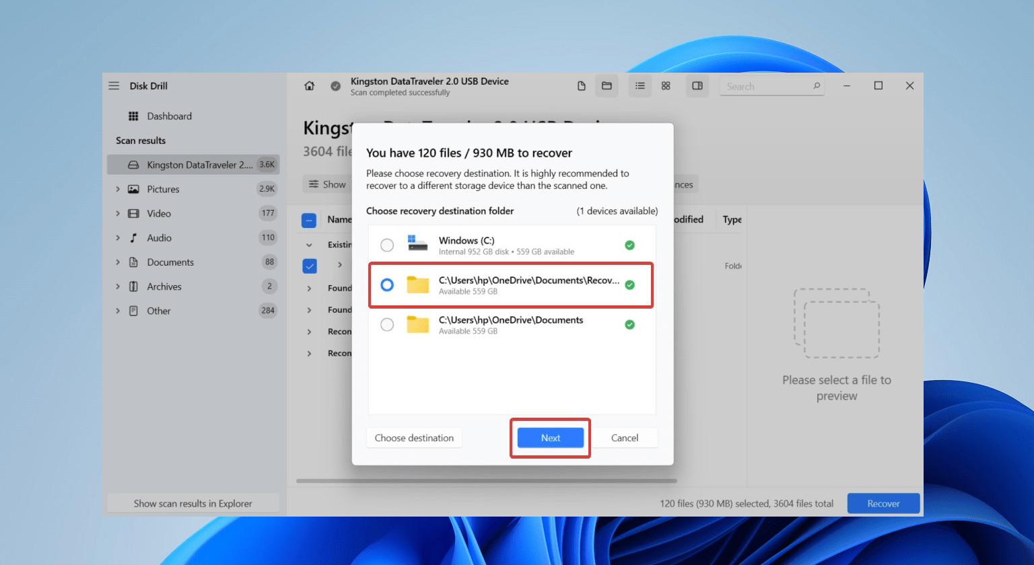Viewport: 1034px width, 565px height.
Task: Switch to folder view icon in toolbar
Action: tap(607, 86)
